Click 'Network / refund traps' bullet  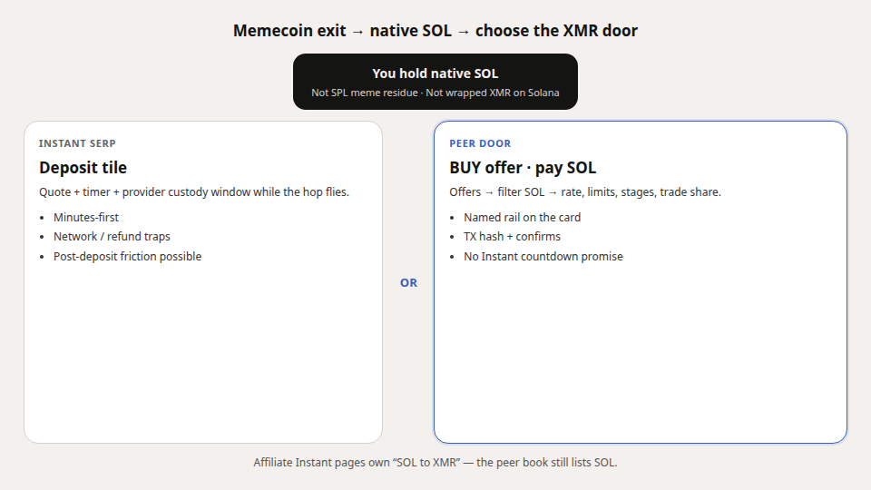point(112,237)
